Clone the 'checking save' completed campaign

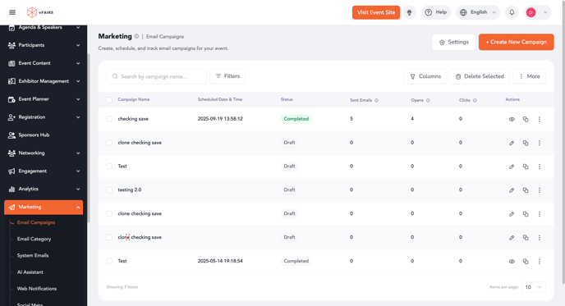(526, 119)
